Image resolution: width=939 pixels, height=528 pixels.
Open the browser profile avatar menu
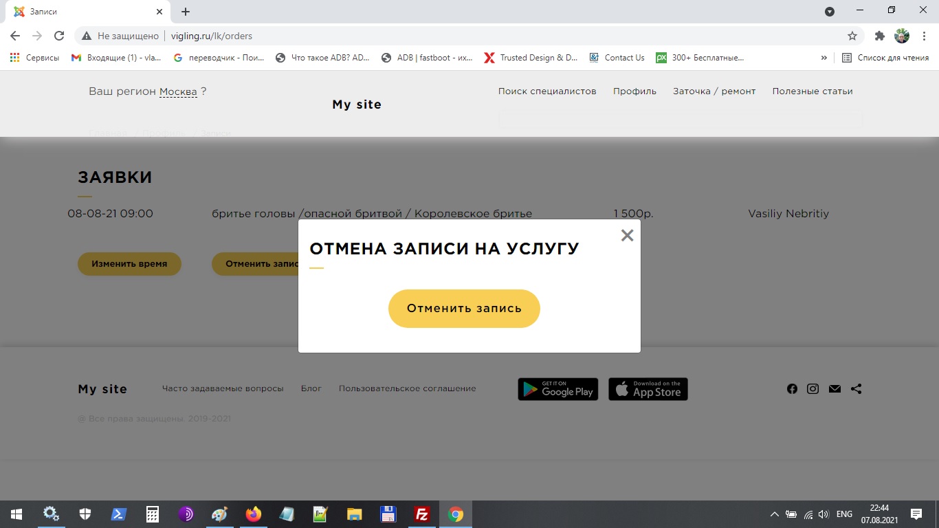[x=901, y=35]
